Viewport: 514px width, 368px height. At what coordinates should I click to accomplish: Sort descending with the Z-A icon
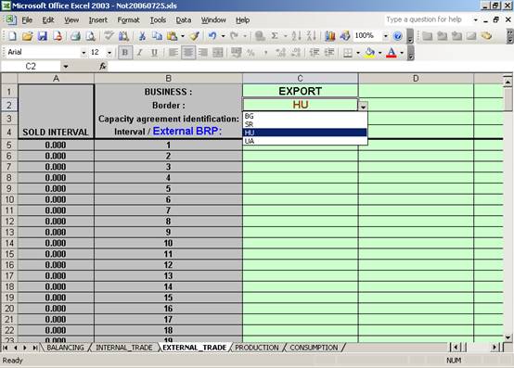(x=311, y=35)
